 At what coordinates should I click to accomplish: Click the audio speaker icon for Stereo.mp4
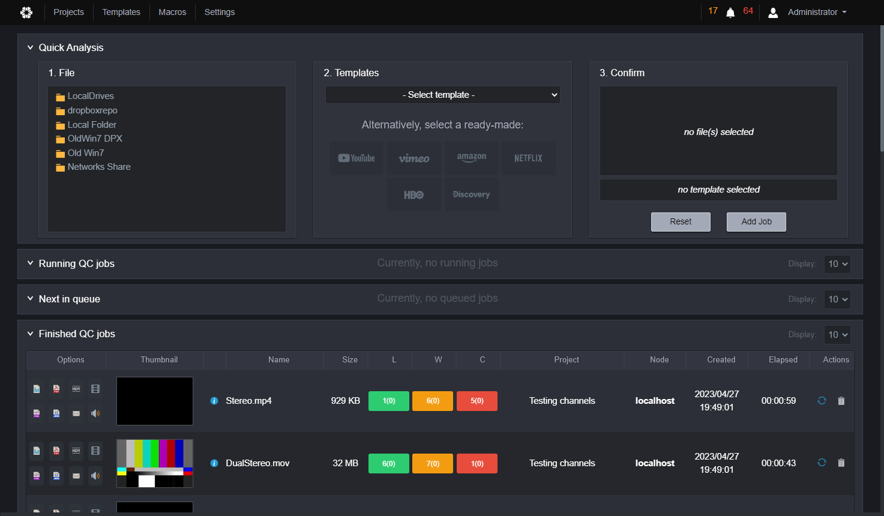click(x=95, y=413)
